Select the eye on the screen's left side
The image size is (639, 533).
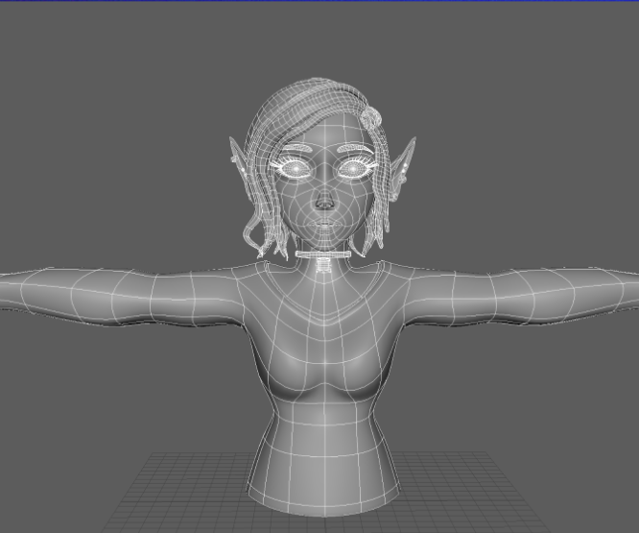coord(294,168)
